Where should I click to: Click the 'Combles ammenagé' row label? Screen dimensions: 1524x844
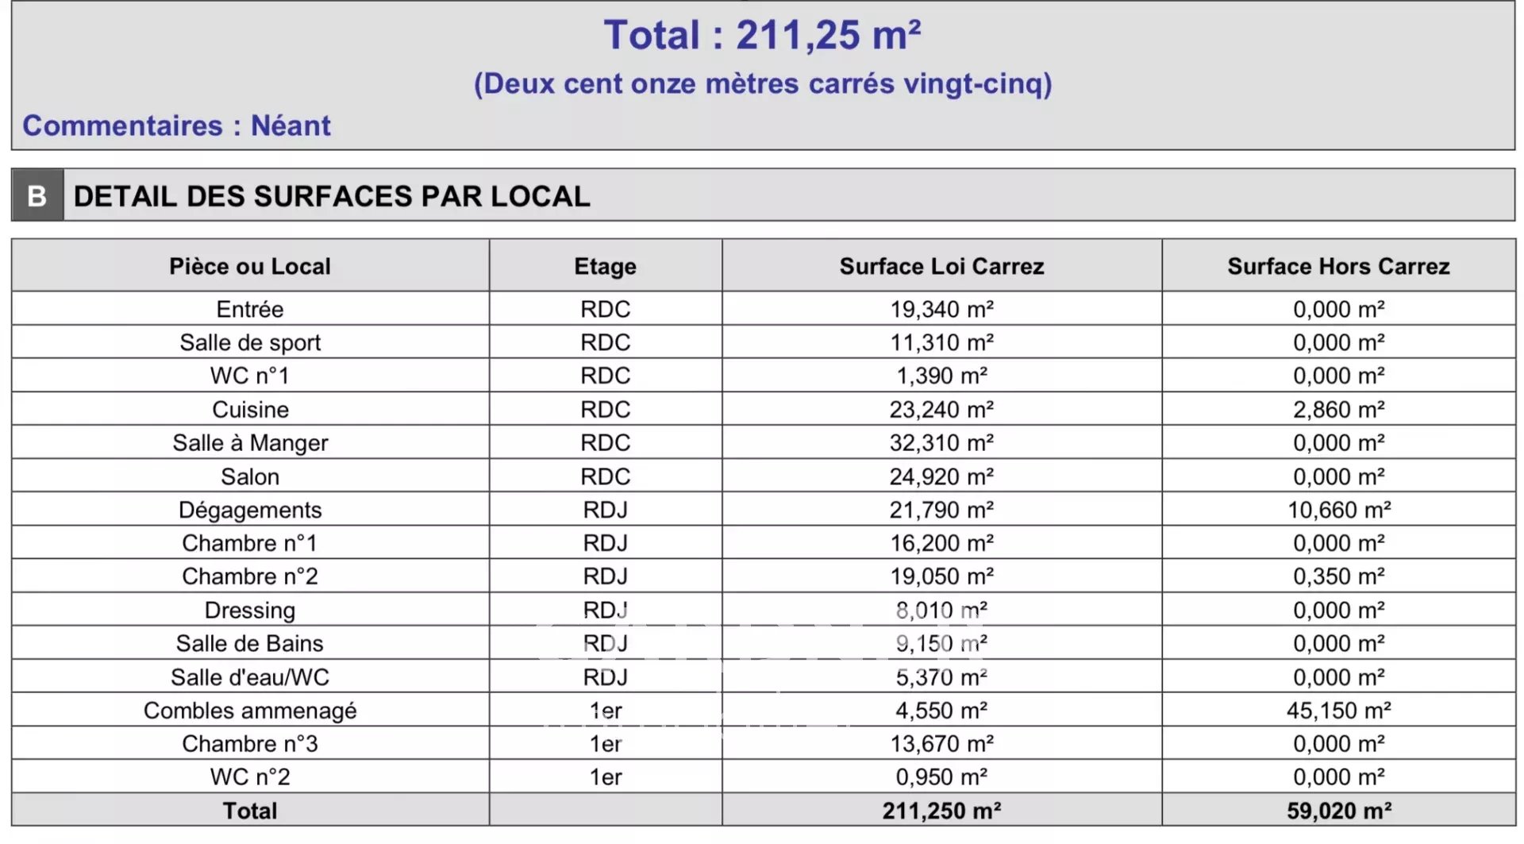tap(250, 710)
